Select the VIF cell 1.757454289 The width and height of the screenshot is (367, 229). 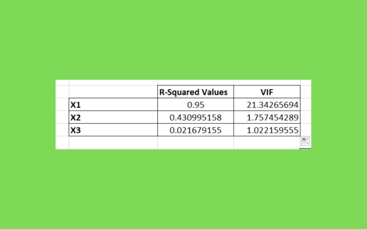point(267,117)
